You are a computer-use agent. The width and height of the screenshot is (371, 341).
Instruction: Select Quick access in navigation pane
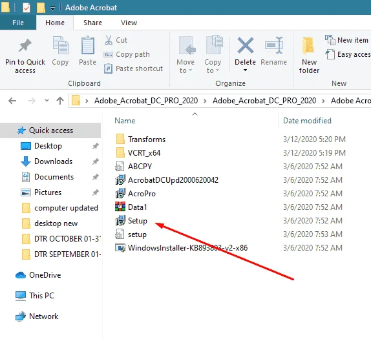click(50, 130)
